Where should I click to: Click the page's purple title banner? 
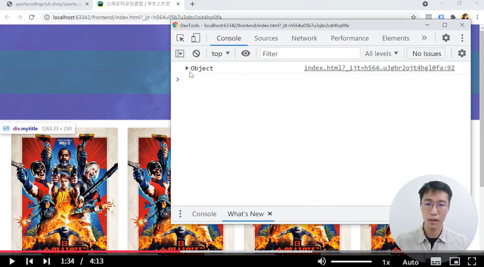point(85,72)
